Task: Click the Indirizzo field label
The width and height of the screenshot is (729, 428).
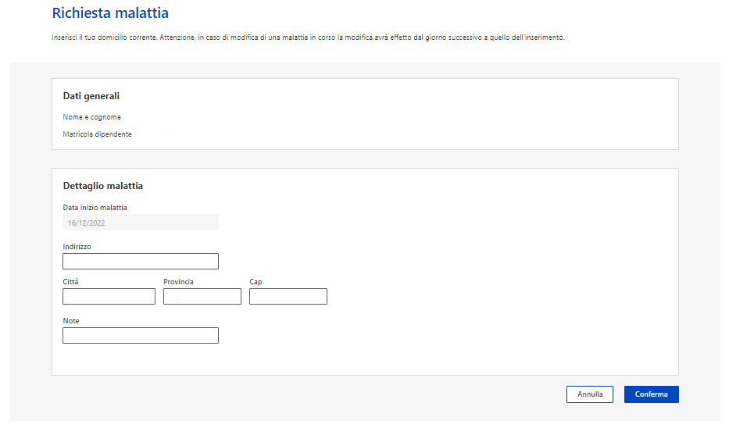Action: point(77,247)
